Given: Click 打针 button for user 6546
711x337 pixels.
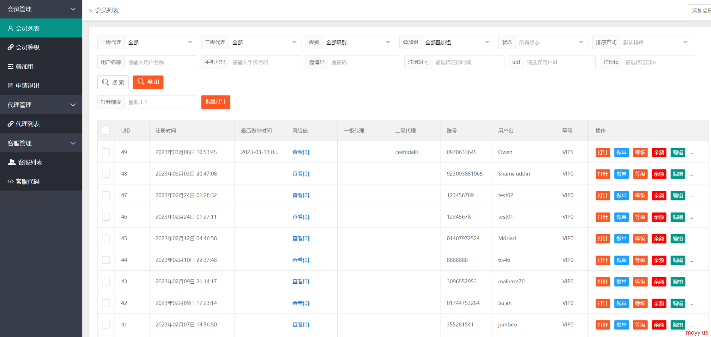Looking at the screenshot, I should point(603,260).
